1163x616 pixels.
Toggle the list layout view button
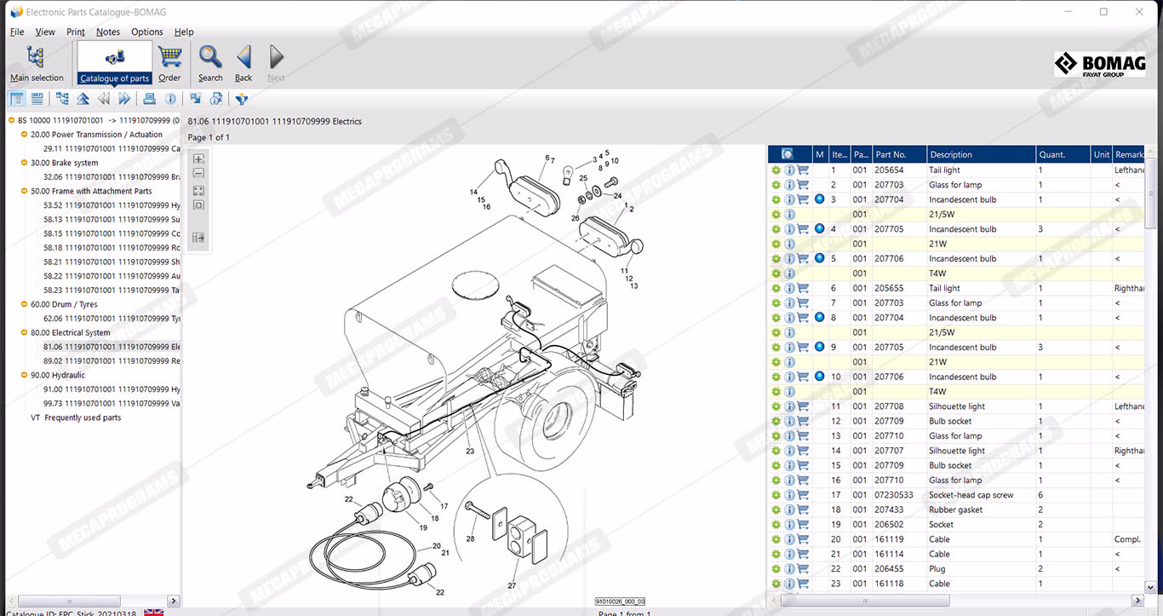pos(37,99)
